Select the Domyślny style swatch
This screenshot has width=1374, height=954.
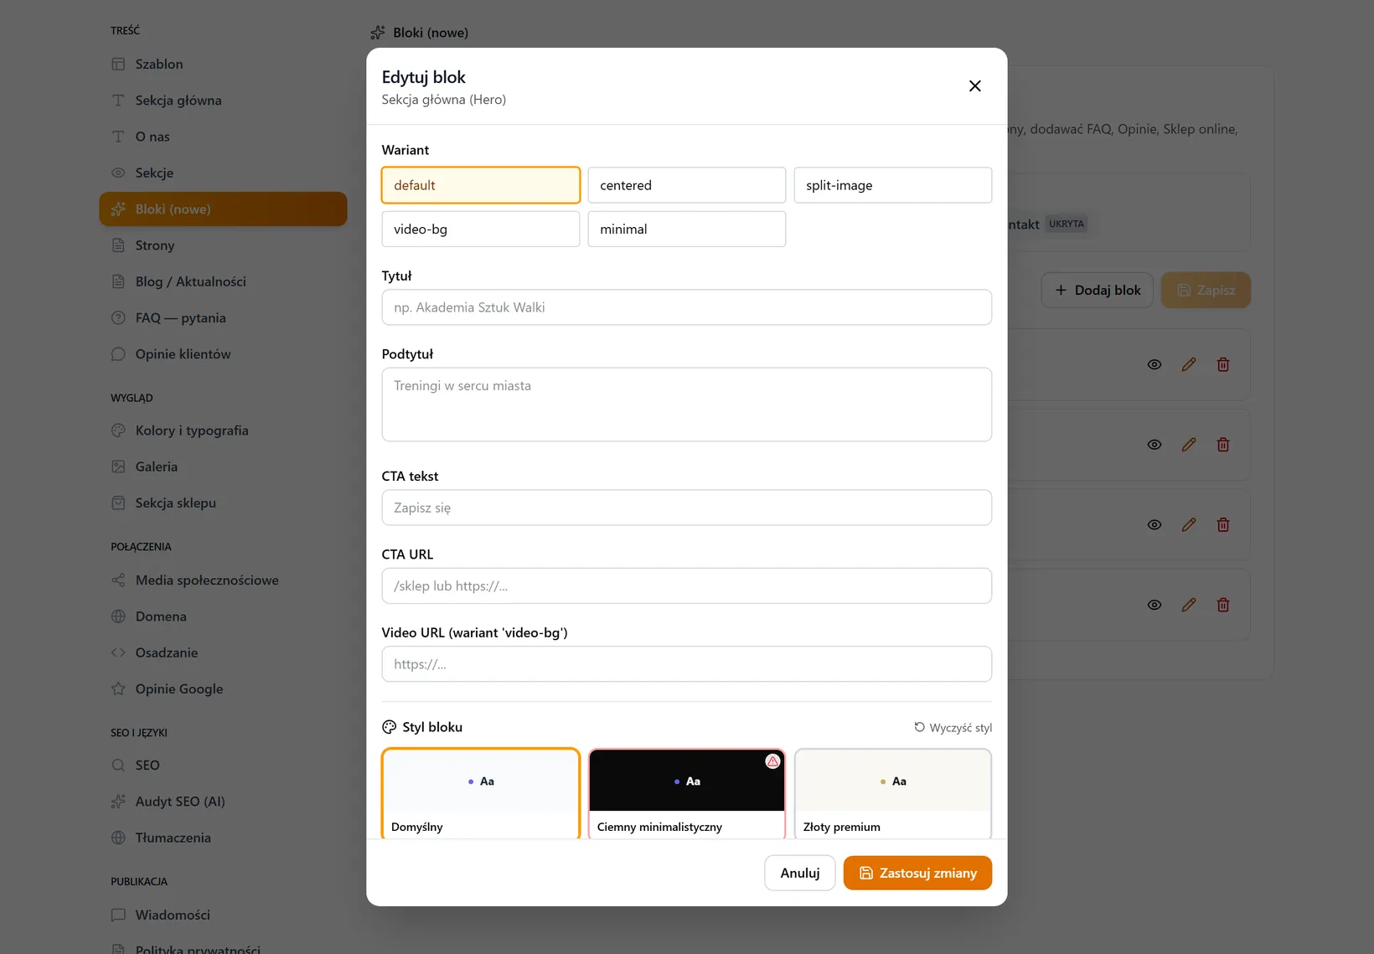coord(481,793)
